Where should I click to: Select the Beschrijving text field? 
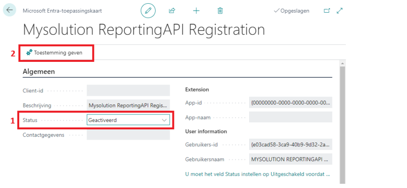128,105
